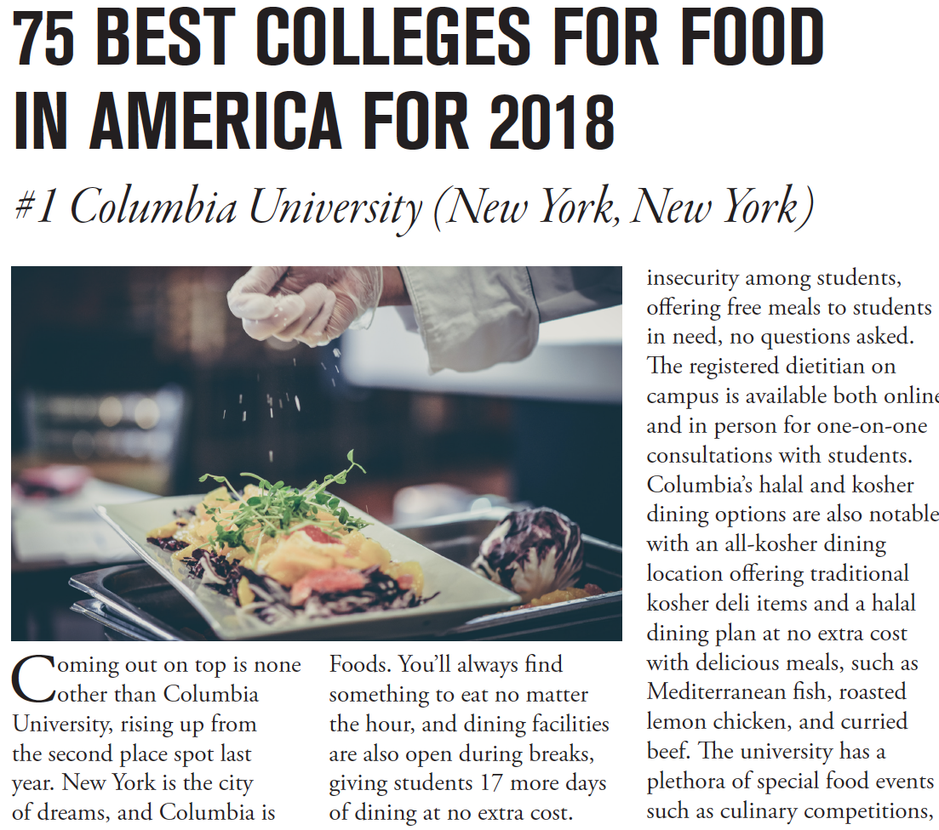Click the word "insecurity" in right column
Viewport: 939px width, 830px height.
click(692, 277)
